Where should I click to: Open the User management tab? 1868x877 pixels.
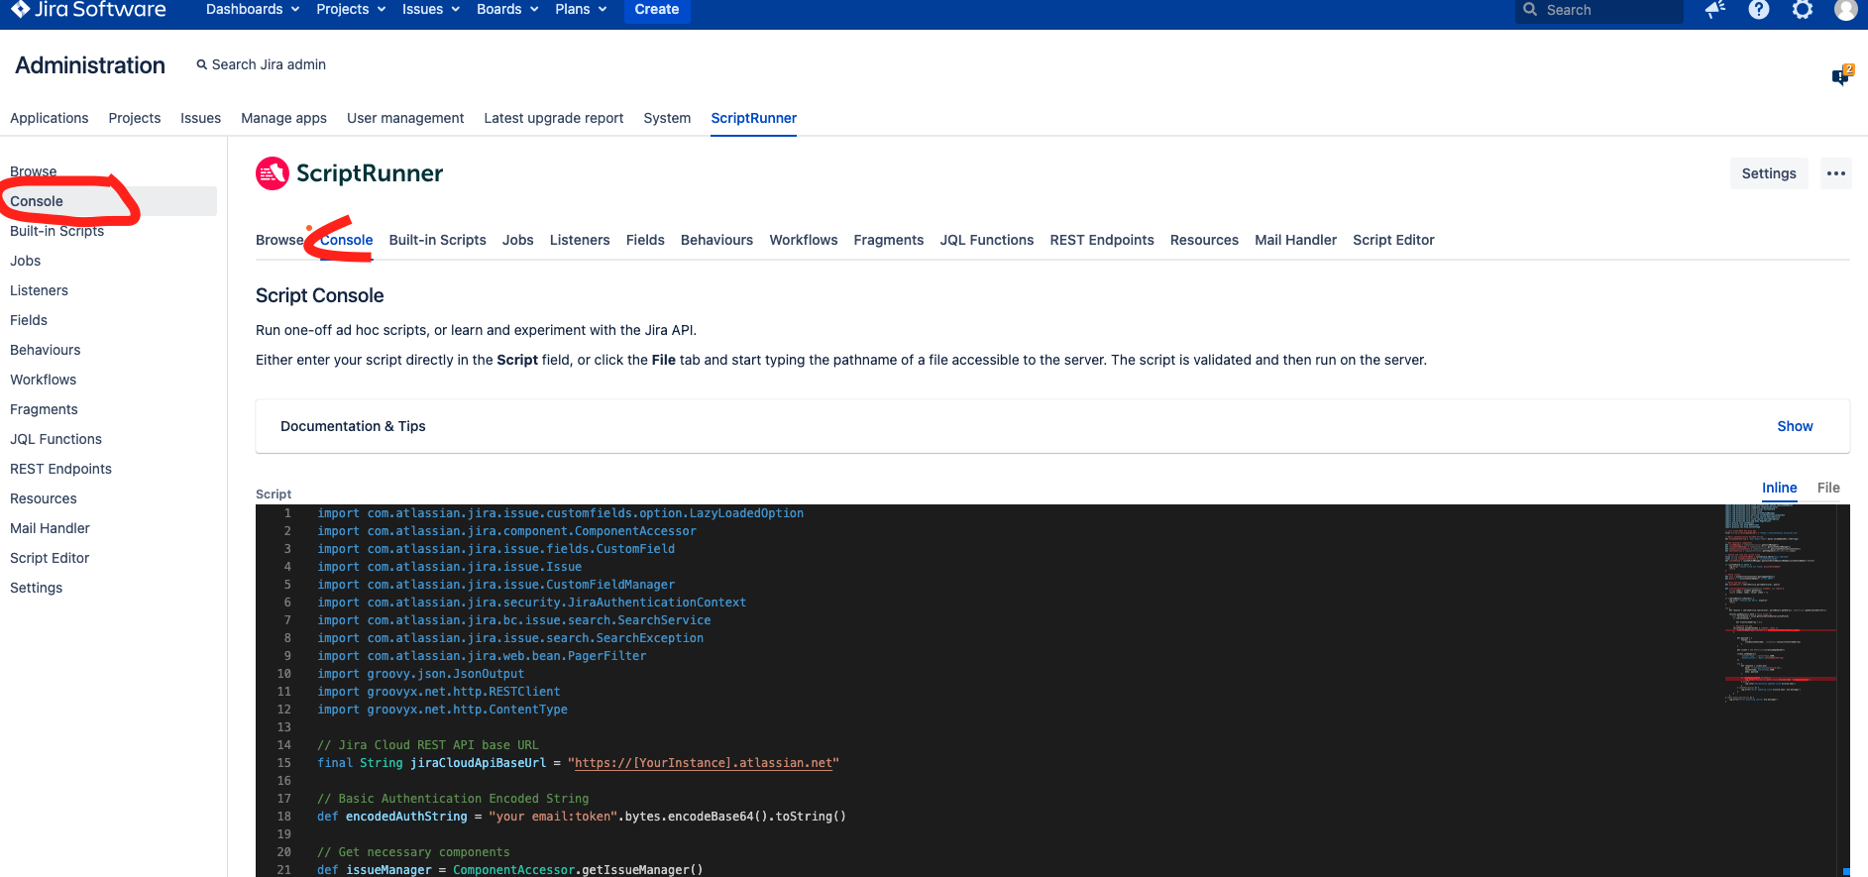(405, 118)
